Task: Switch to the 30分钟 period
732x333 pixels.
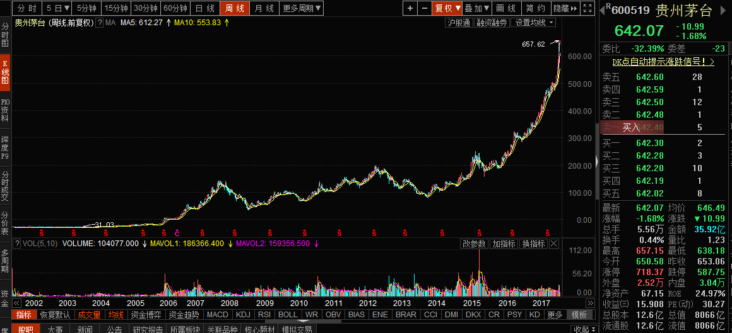Action: [146, 8]
